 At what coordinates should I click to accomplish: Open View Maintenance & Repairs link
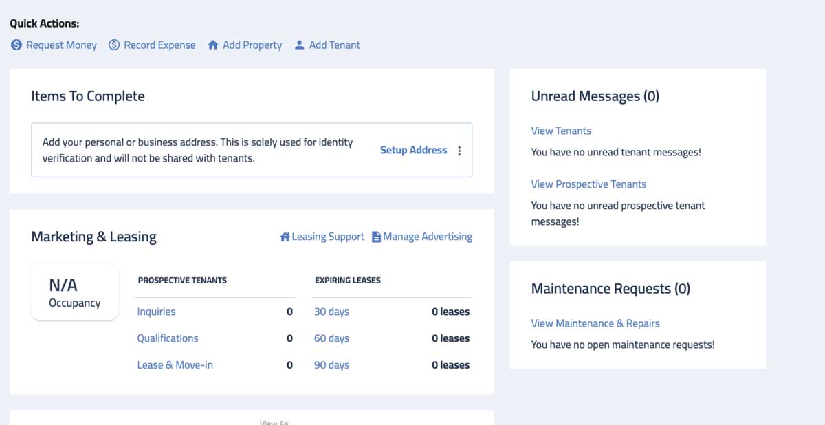point(595,323)
